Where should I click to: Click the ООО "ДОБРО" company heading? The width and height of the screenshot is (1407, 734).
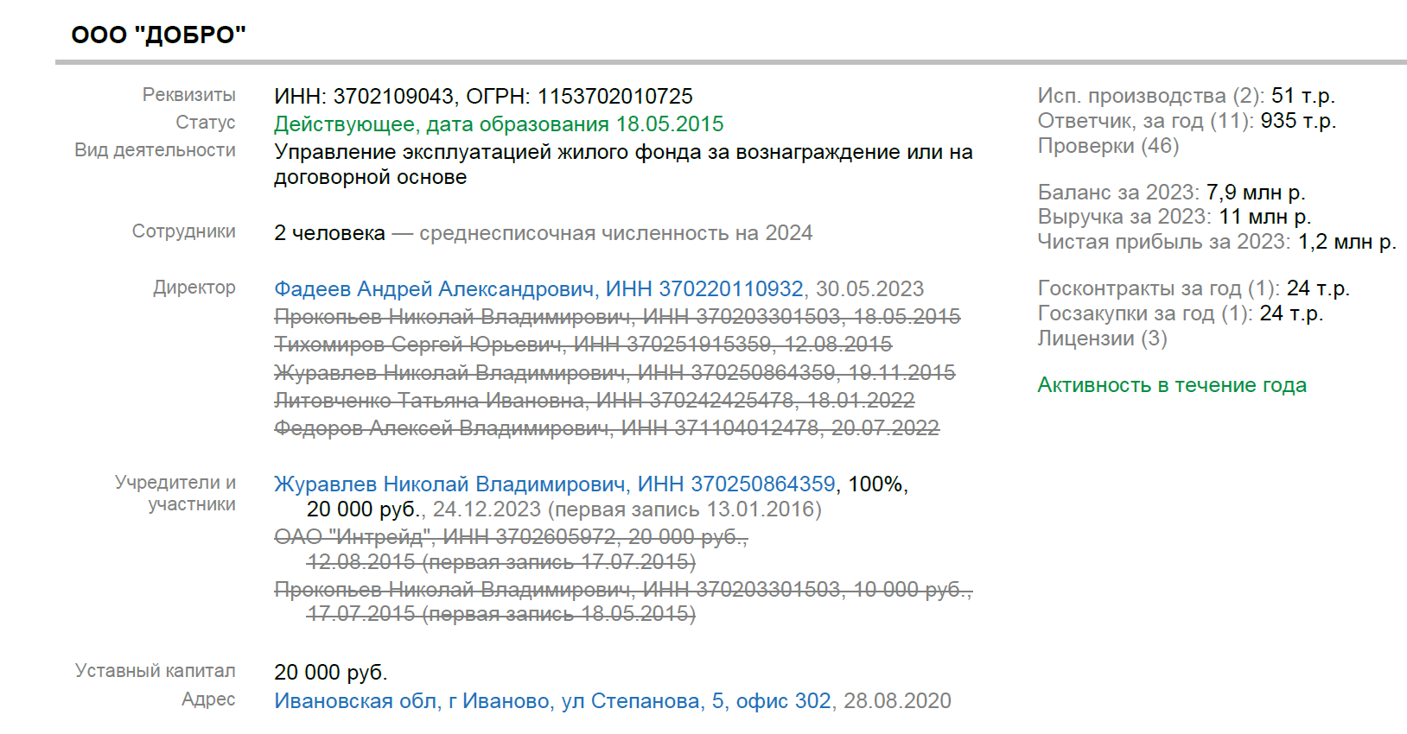click(x=159, y=35)
